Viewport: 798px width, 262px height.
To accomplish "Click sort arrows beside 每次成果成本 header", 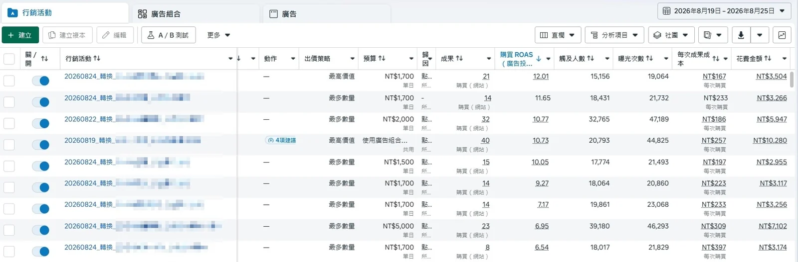I will (716, 59).
